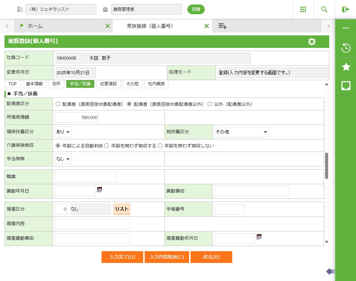Screen dimensions: 356x281
Task: Select 以外（配偶者以外） radio option
Action: (x=210, y=104)
